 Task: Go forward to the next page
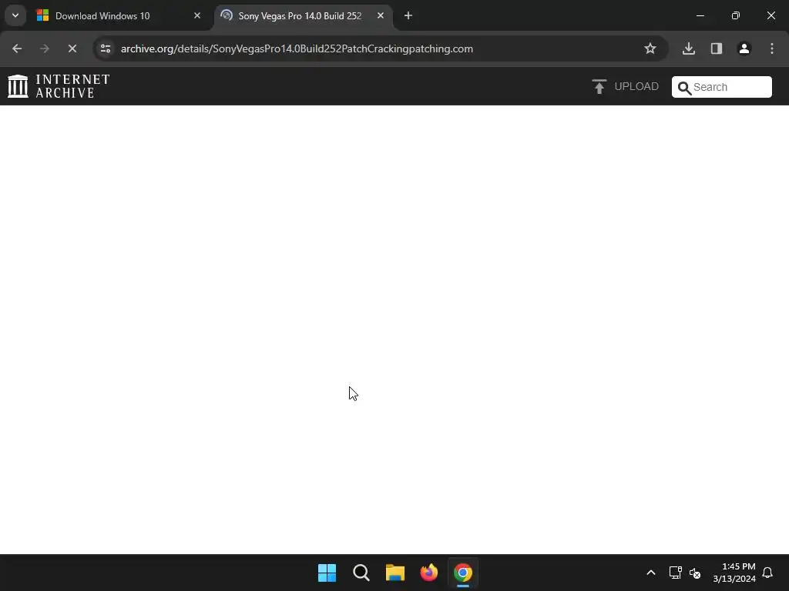tap(44, 48)
